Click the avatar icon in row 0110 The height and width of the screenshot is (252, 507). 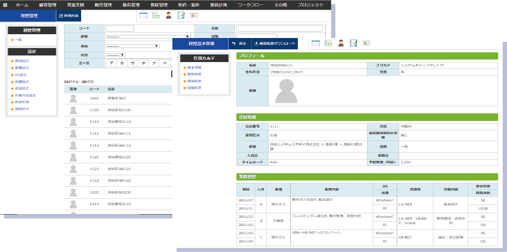click(x=74, y=122)
